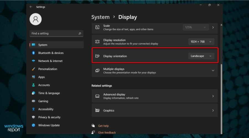This screenshot has width=249, height=138.
Task: Open Windows Update settings
Action: tap(56, 125)
